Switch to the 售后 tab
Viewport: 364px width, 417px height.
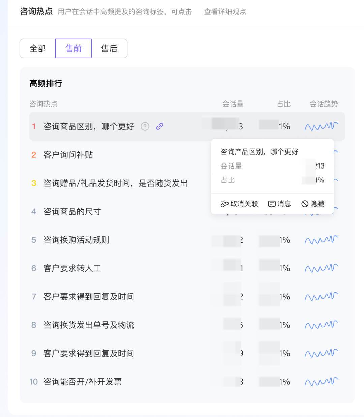(x=109, y=48)
